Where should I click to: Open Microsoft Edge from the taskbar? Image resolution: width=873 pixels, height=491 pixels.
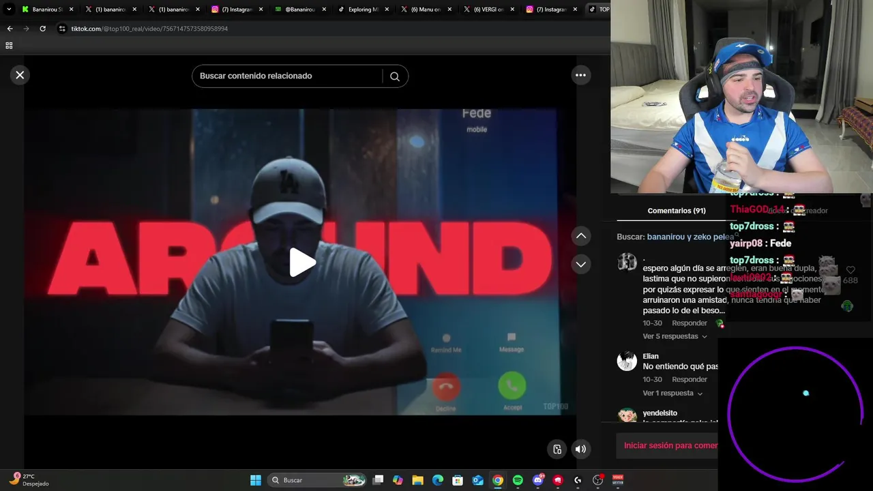(438, 480)
